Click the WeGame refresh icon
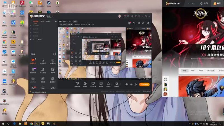 193,3
